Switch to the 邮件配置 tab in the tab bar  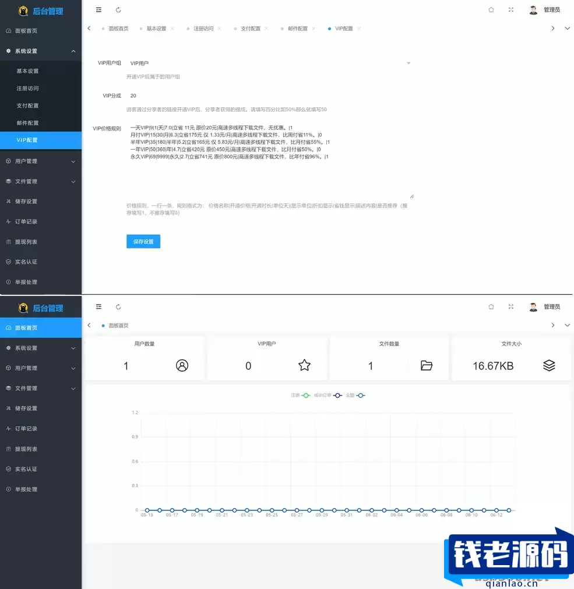click(298, 29)
